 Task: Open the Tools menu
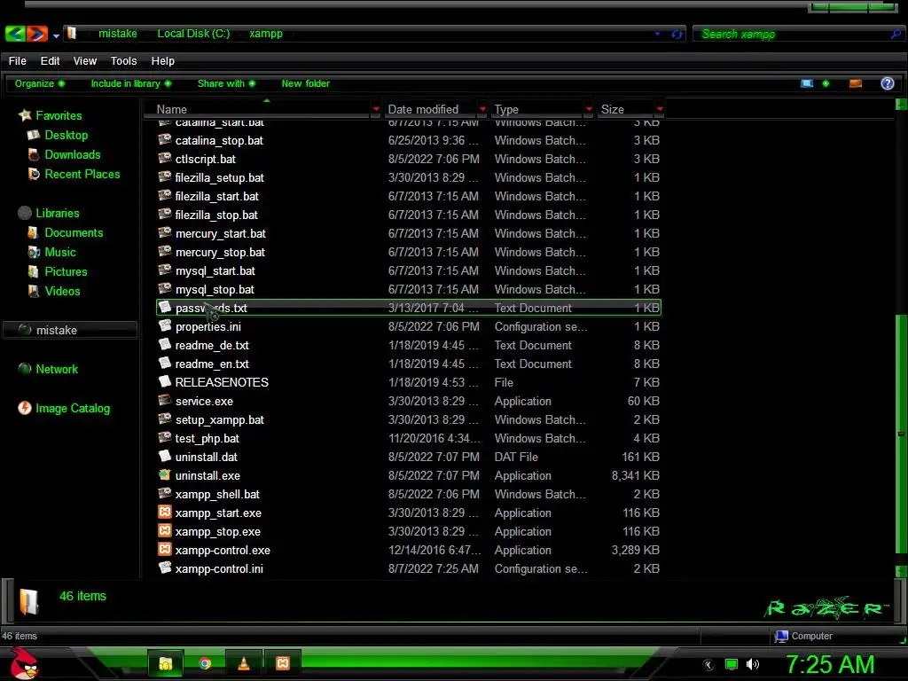pos(123,61)
